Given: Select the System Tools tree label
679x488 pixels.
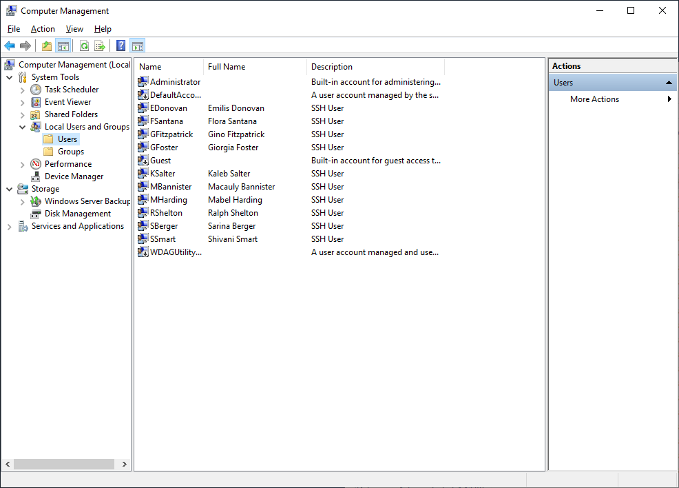Looking at the screenshot, I should coord(55,77).
